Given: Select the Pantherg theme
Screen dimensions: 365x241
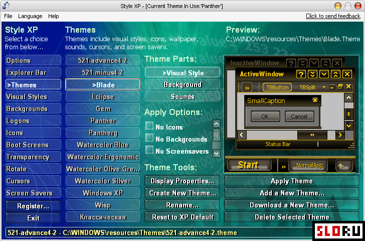Looking at the screenshot, I should tap(103, 133).
